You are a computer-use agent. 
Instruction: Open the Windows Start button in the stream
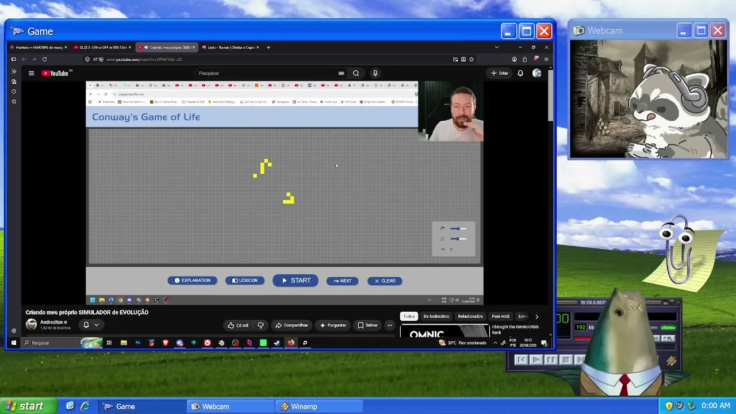tap(14, 343)
